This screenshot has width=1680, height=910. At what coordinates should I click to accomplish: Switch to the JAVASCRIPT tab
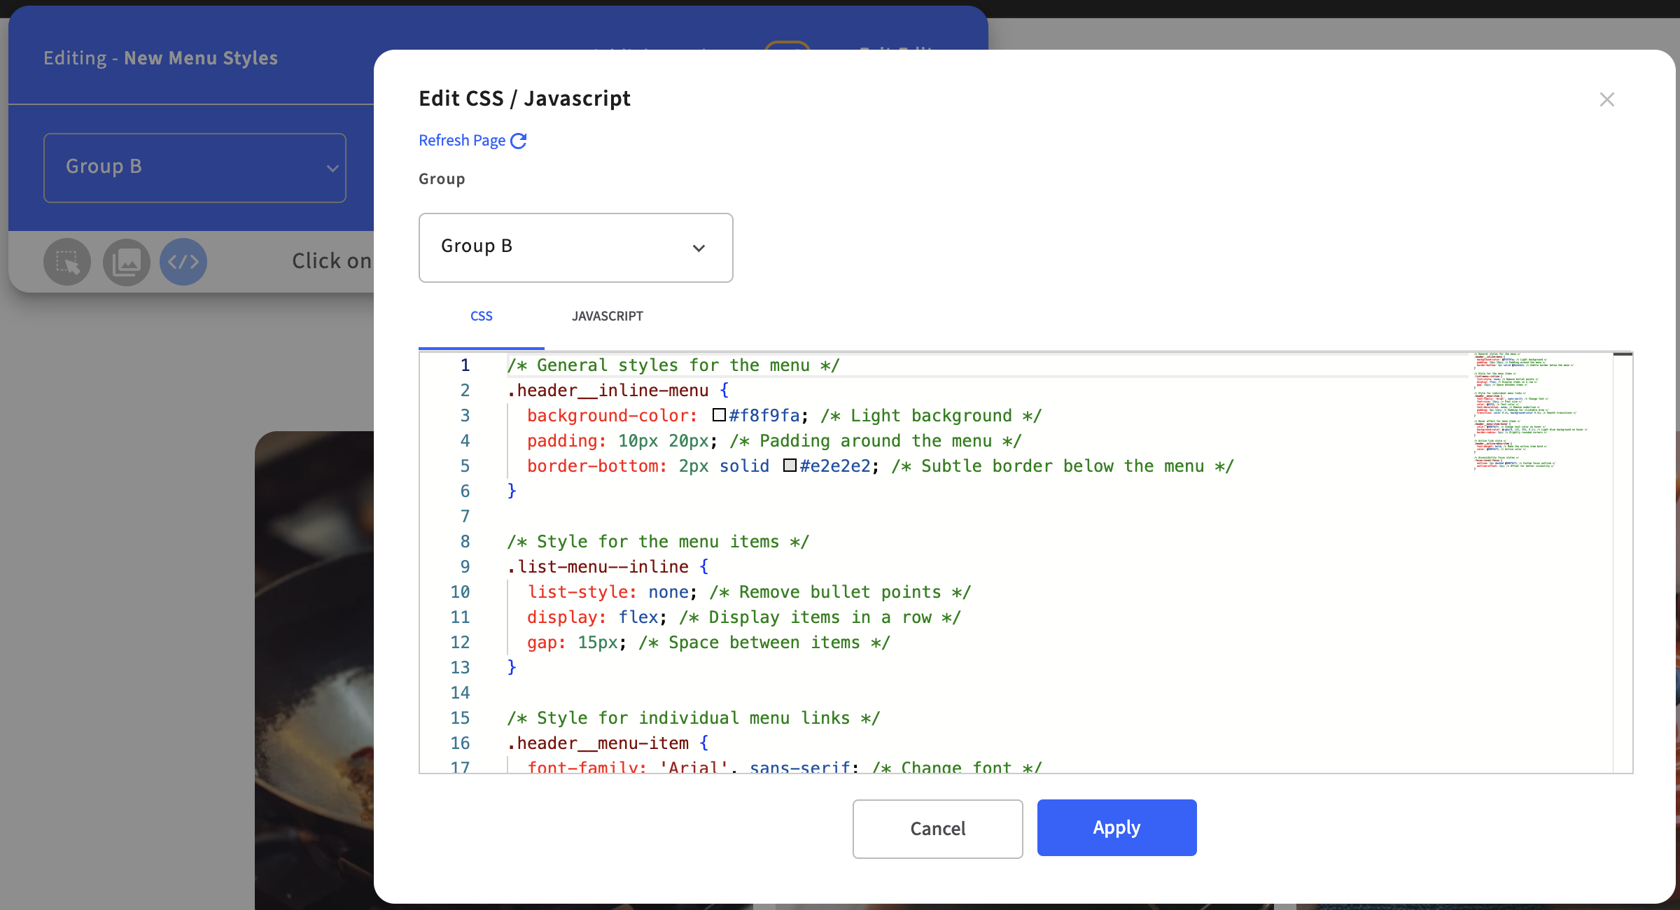coord(607,316)
